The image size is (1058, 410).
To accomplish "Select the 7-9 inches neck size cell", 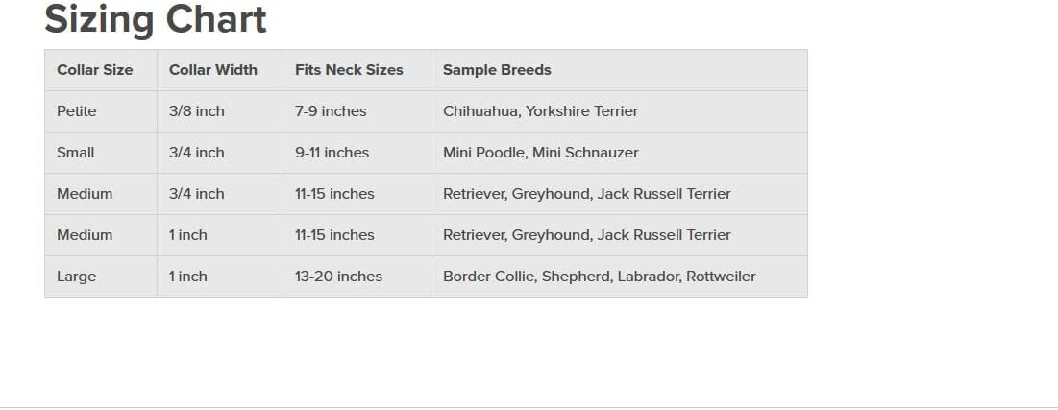I will click(331, 111).
